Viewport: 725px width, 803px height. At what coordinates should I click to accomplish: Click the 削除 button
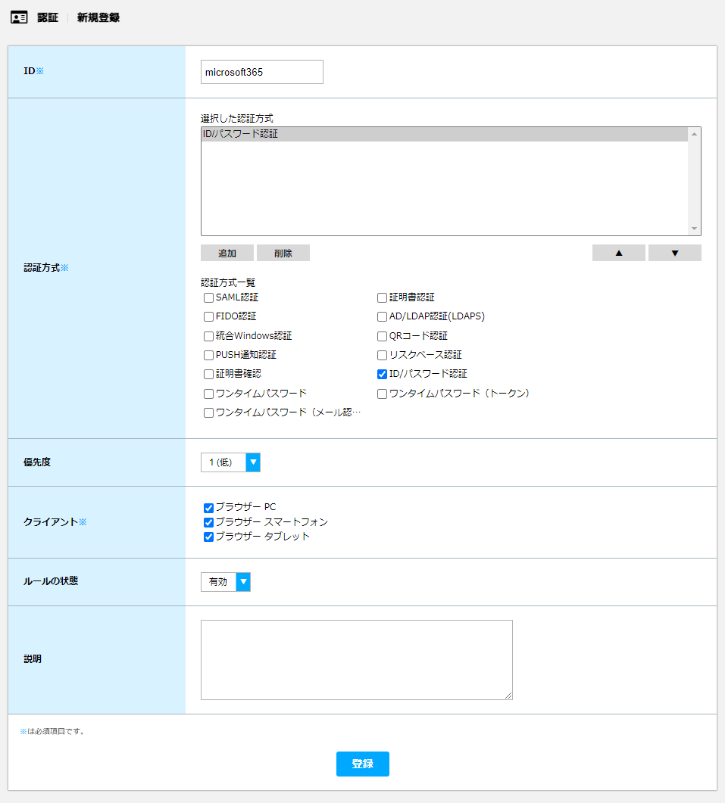pos(283,253)
